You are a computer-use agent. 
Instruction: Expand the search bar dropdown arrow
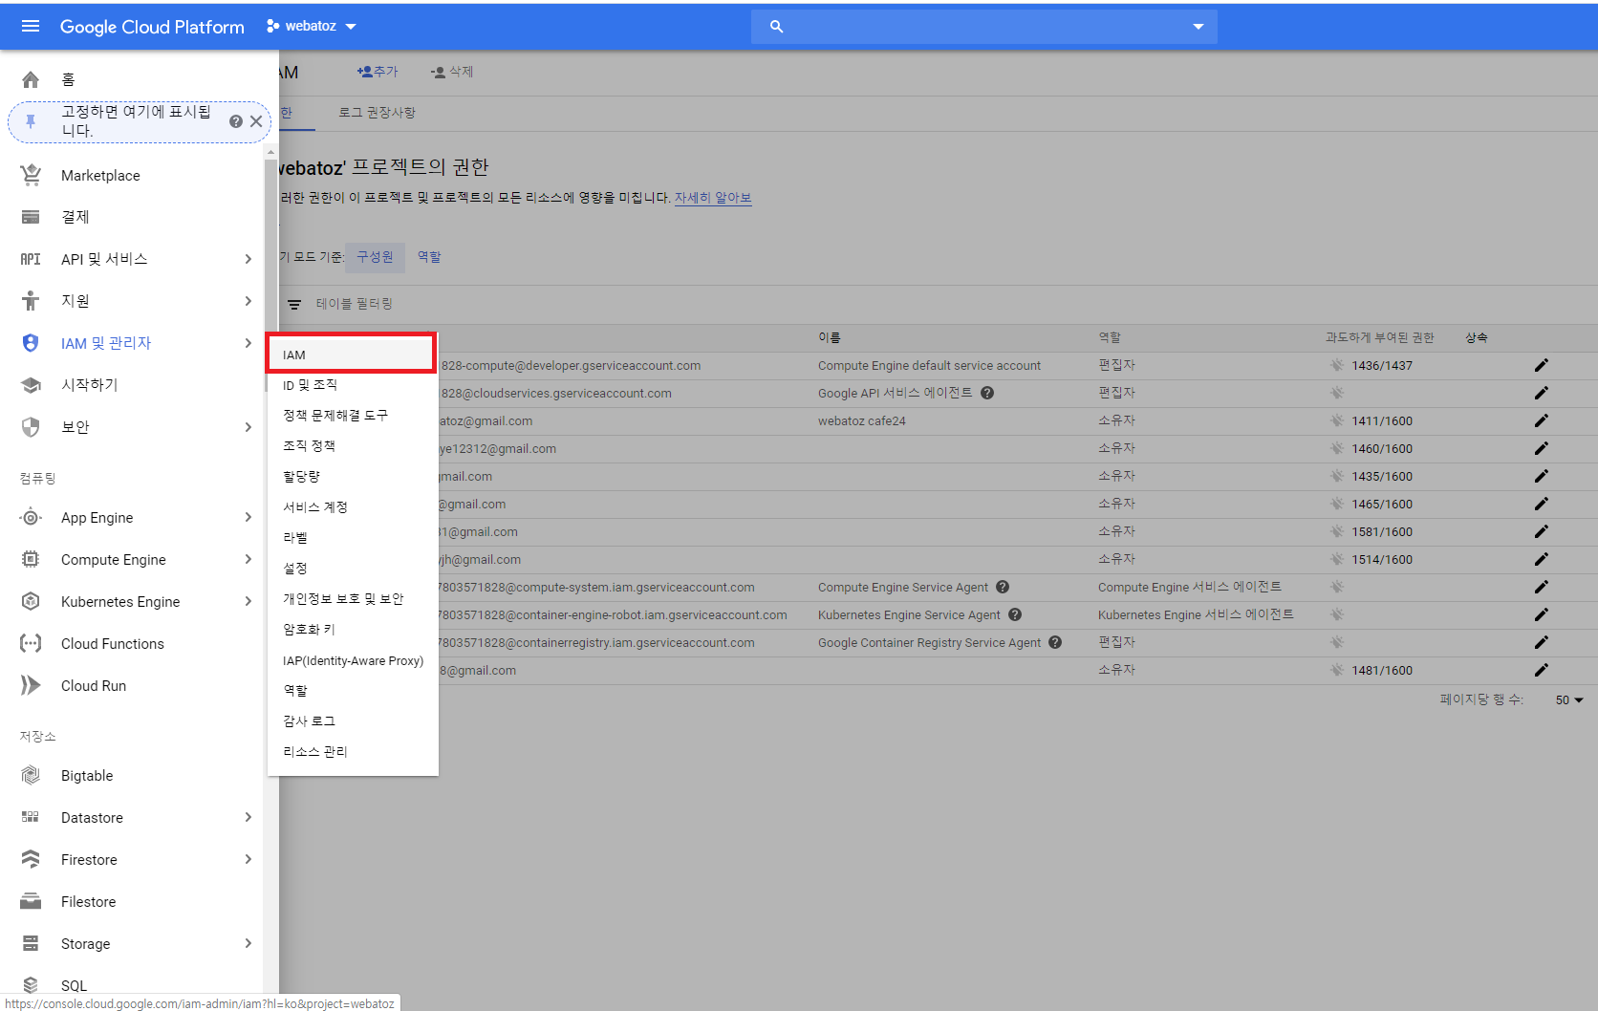tap(1198, 27)
